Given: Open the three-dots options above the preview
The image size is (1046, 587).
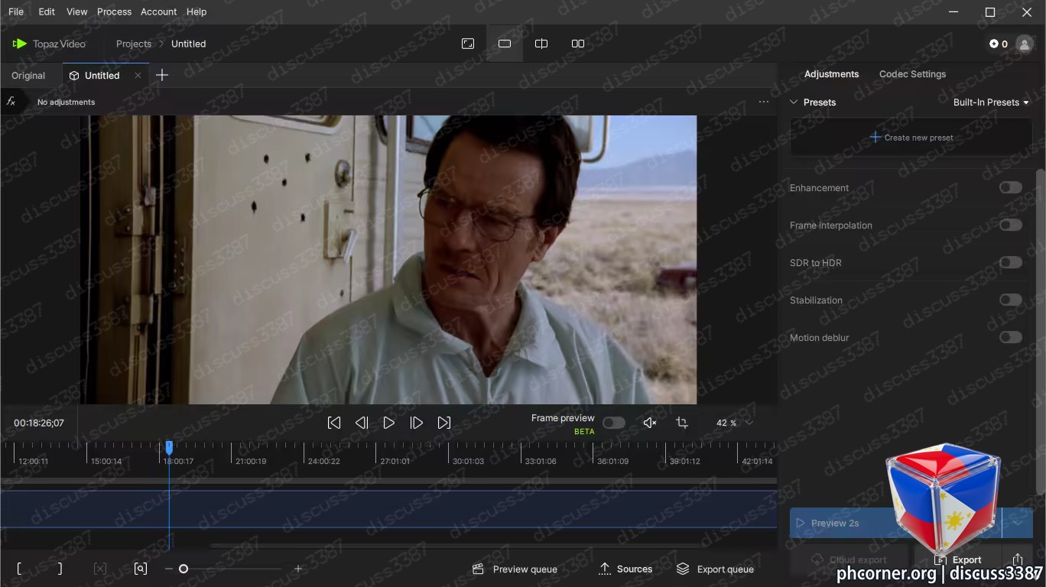Looking at the screenshot, I should (764, 102).
